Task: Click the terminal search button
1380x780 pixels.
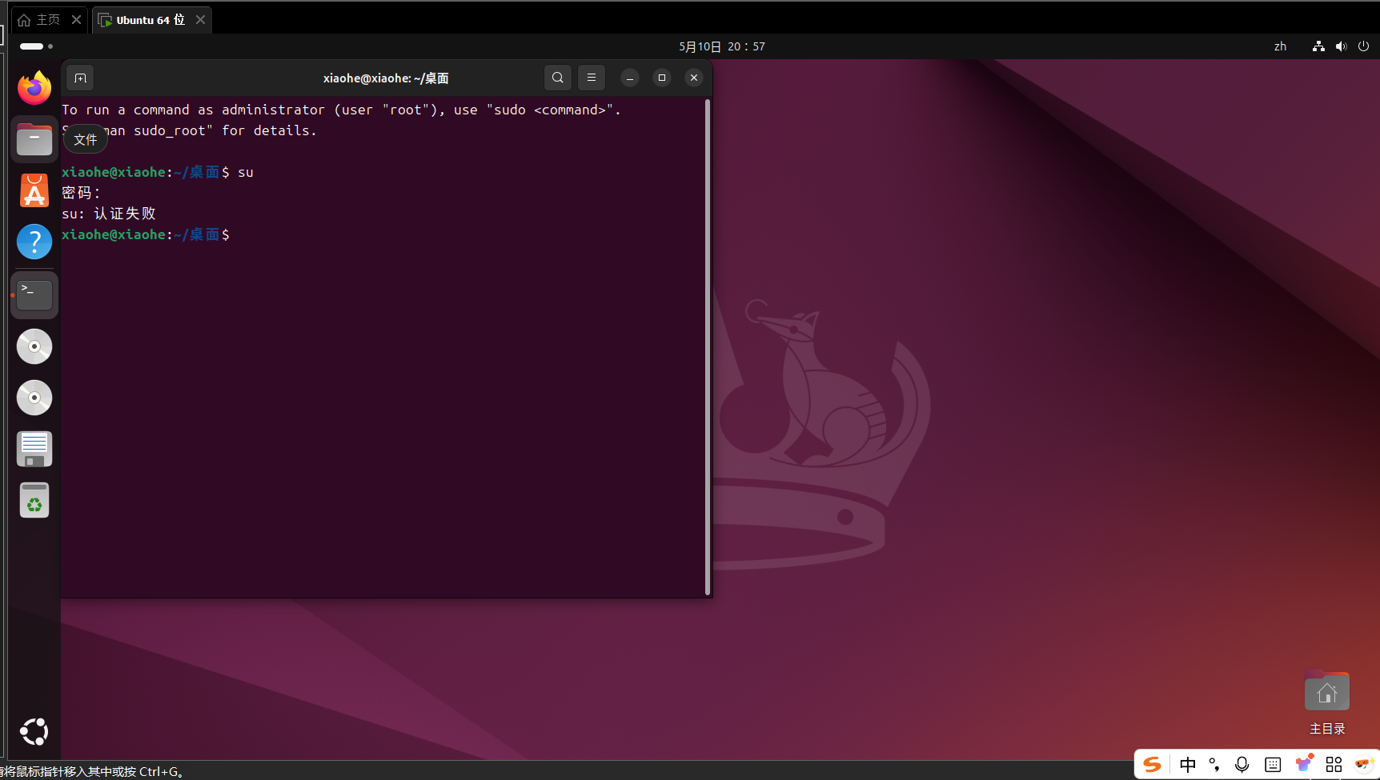Action: click(557, 78)
